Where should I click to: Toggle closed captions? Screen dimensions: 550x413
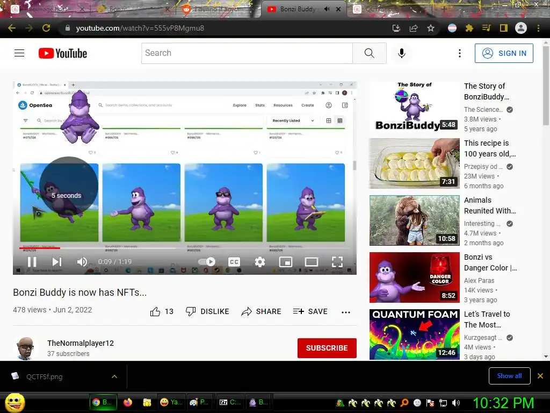[x=234, y=262]
